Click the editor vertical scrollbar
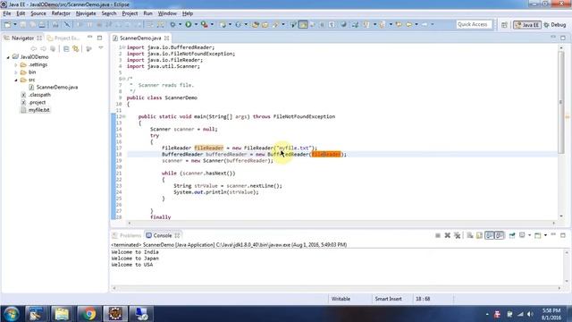Viewport: 572px width, 322px height. 560,103
